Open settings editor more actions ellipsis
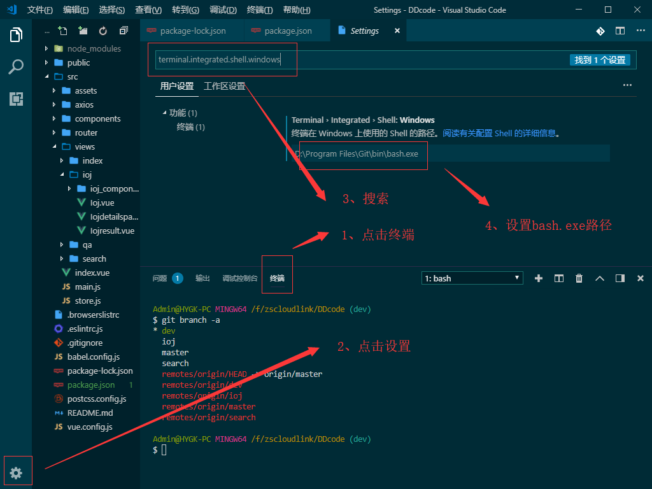Image resolution: width=652 pixels, height=489 pixels. point(627,85)
